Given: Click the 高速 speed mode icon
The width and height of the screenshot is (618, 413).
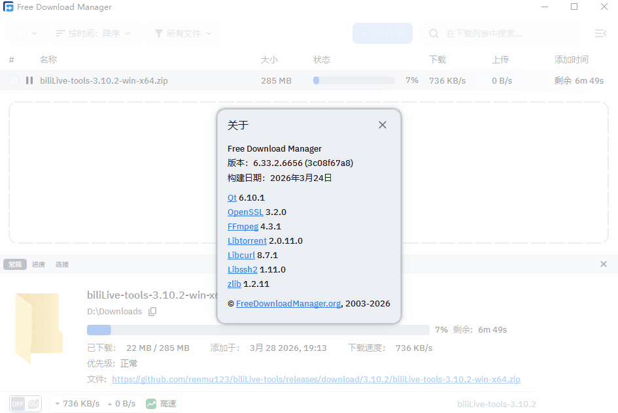Looking at the screenshot, I should (151, 404).
